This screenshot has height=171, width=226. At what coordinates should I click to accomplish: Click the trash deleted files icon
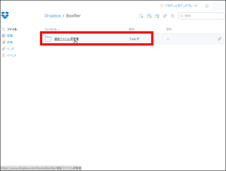173,16
